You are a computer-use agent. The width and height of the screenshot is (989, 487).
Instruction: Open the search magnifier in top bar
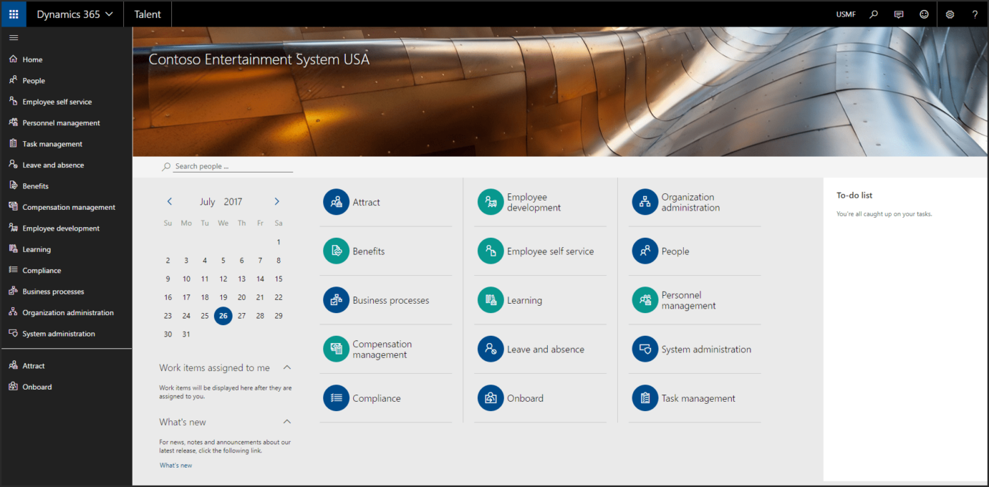[874, 14]
